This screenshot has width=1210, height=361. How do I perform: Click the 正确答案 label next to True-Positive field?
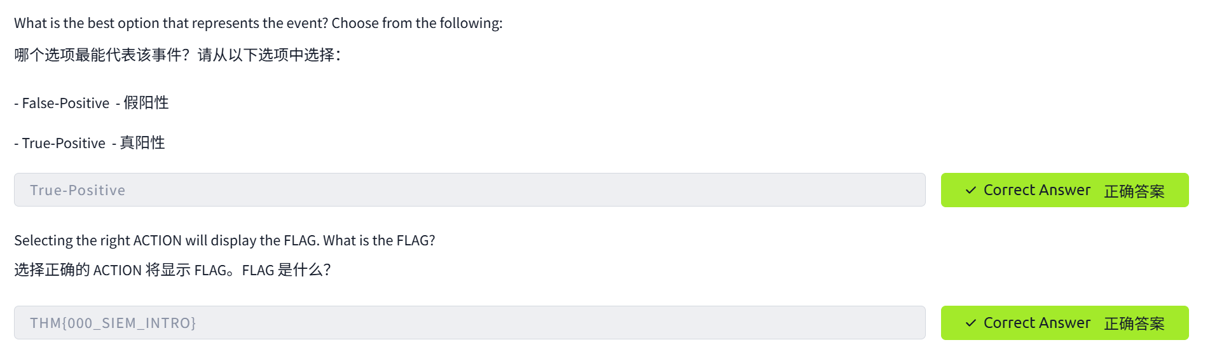[x=1134, y=191]
